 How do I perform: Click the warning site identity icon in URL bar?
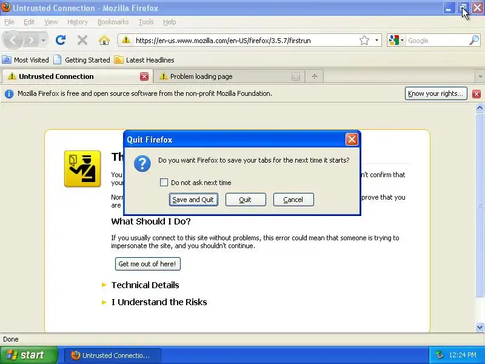[x=126, y=40]
